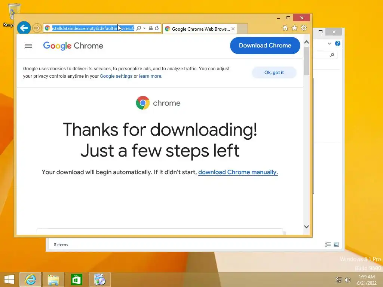Go back with the blue back arrow
Screen dimensions: 383x287
click(24, 28)
